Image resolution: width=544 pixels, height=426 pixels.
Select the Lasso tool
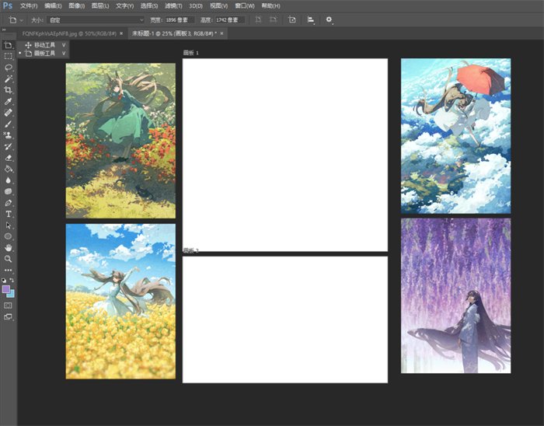click(x=9, y=68)
